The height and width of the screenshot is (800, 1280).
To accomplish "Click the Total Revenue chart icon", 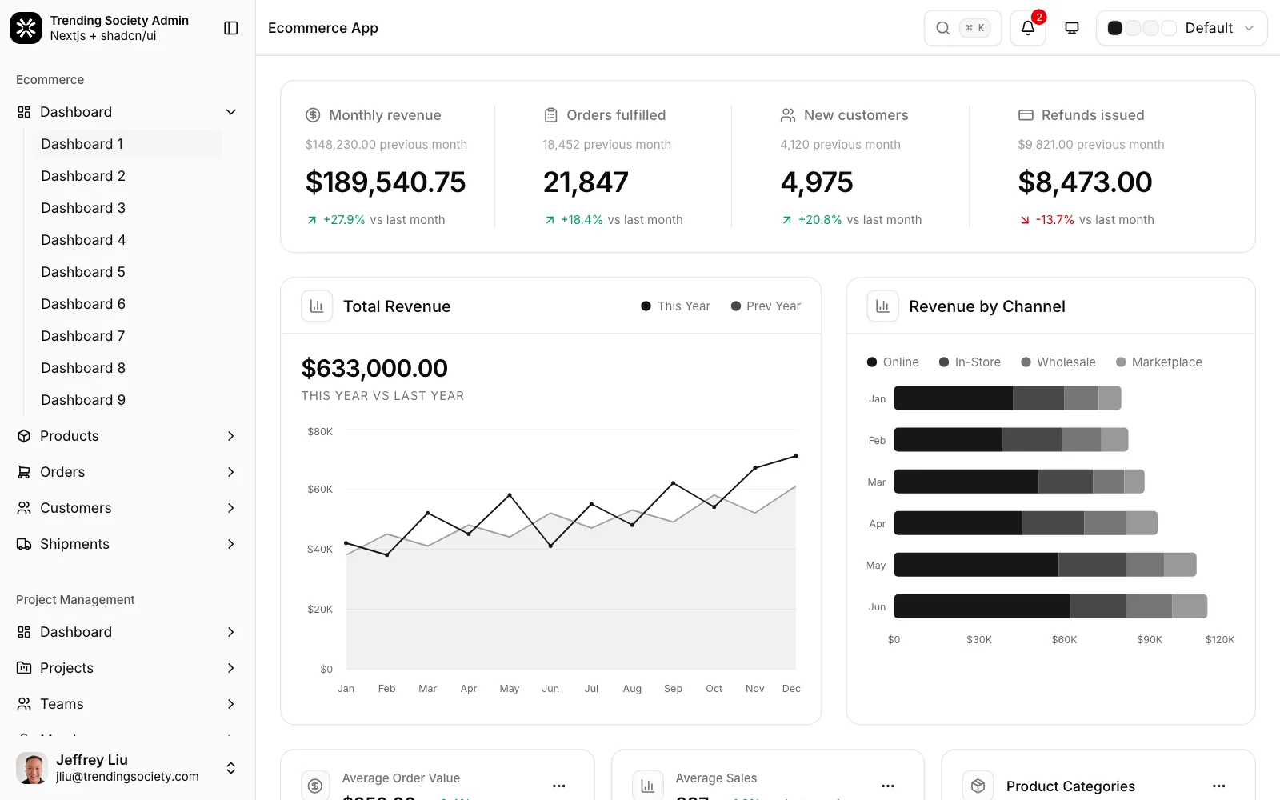I will tap(317, 306).
